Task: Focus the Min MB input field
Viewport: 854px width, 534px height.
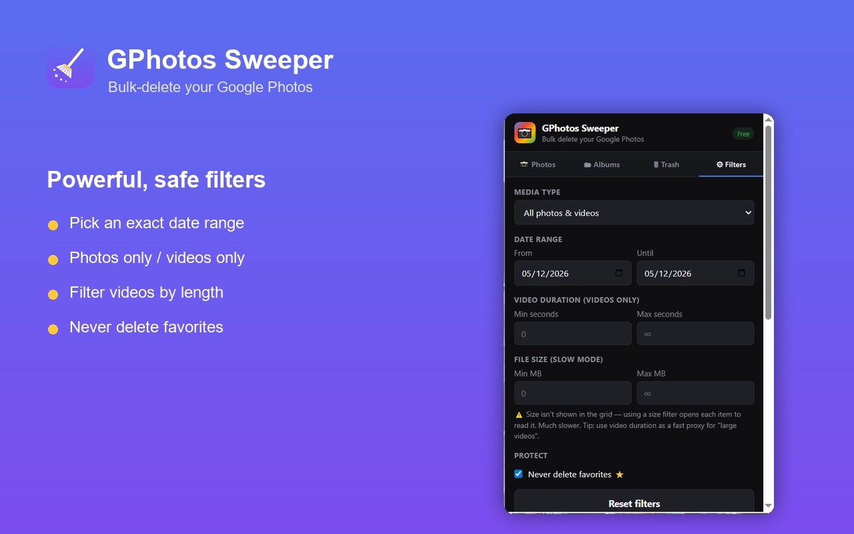Action: click(572, 393)
